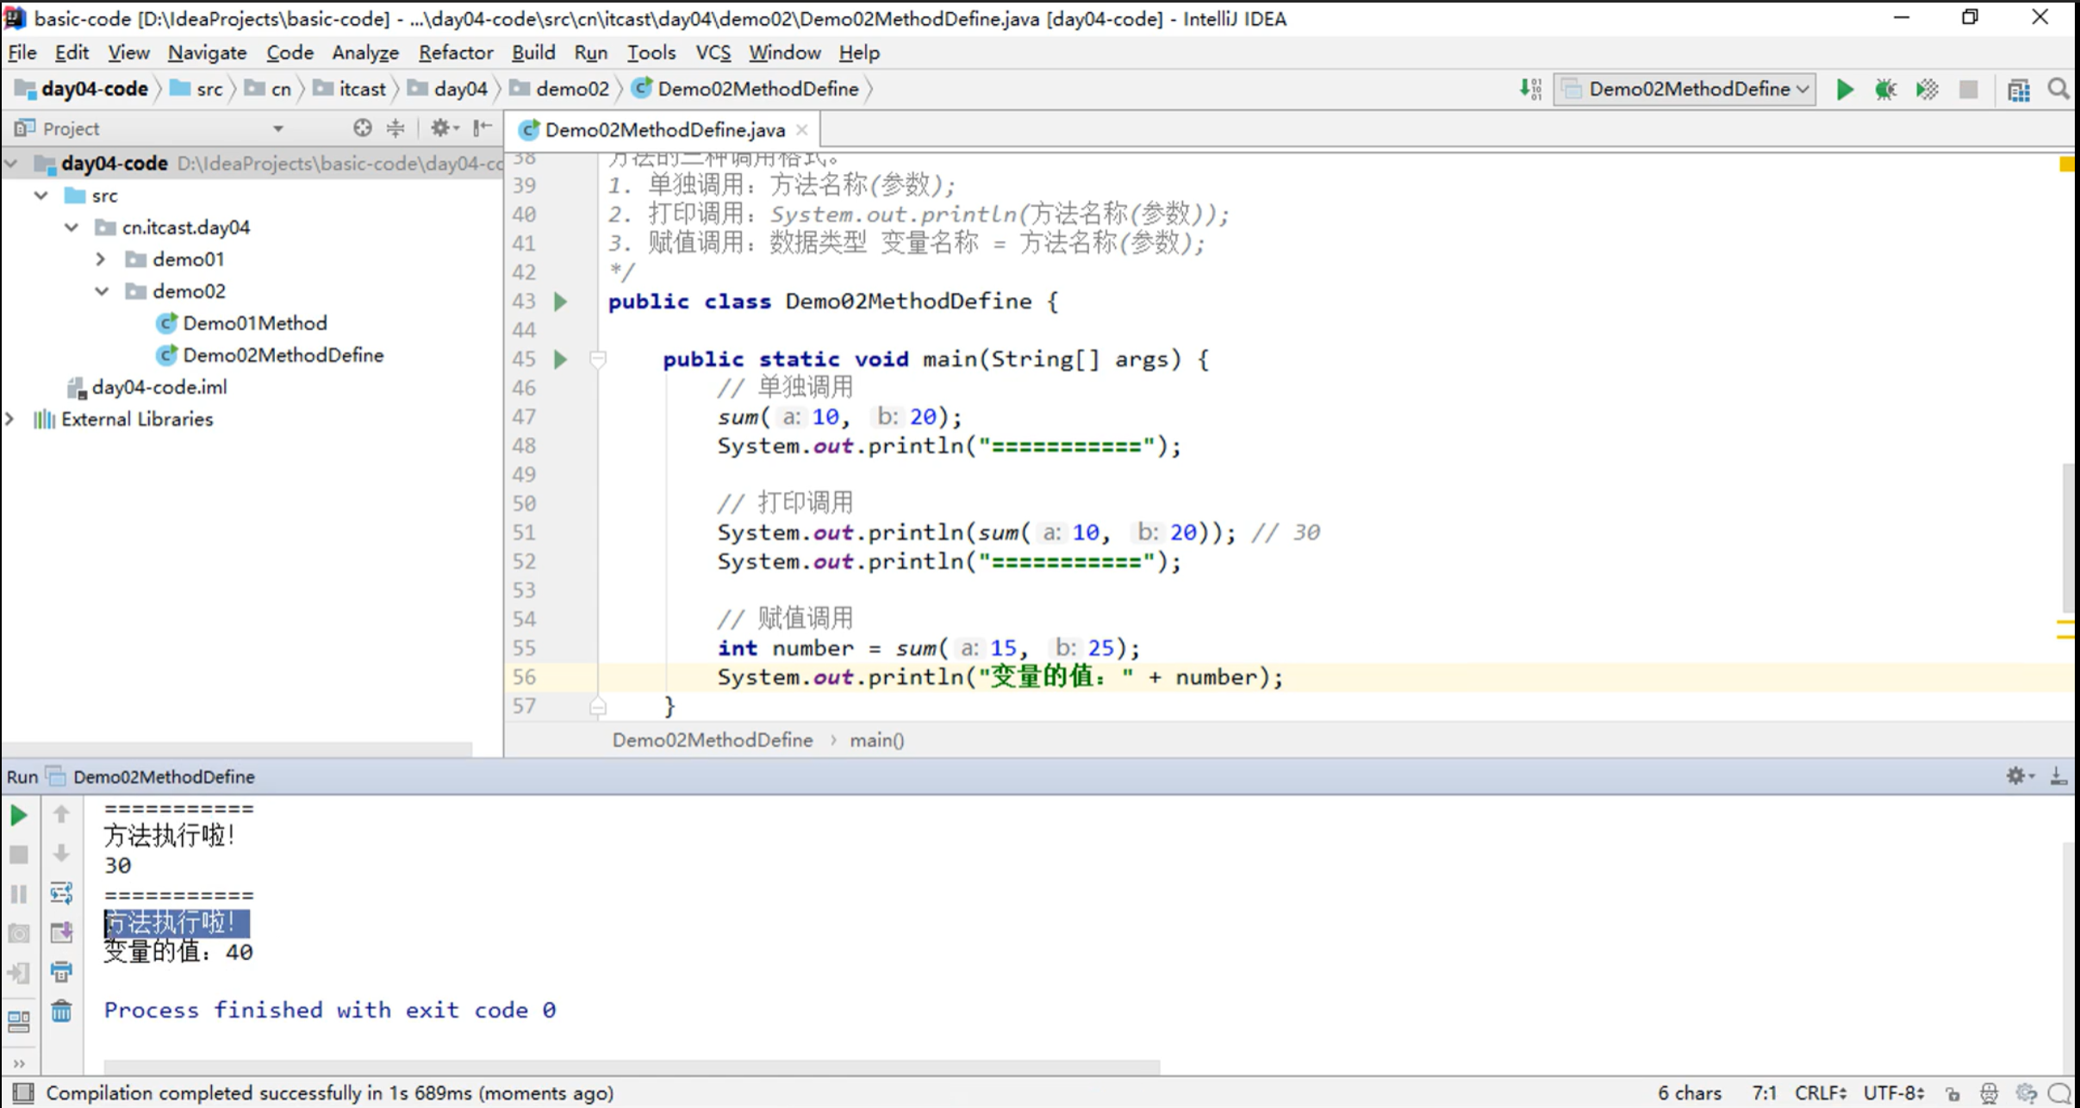Expand External Libraries tree node

10,420
